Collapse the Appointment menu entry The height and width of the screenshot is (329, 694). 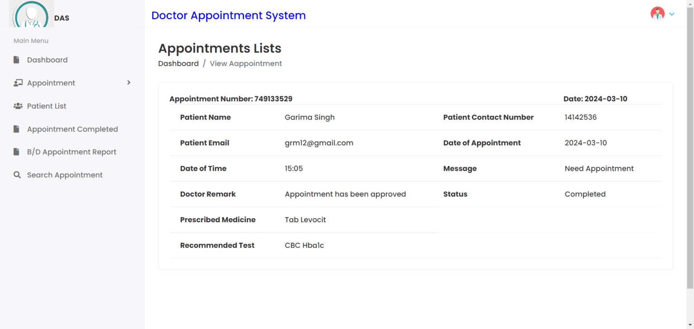point(51,82)
